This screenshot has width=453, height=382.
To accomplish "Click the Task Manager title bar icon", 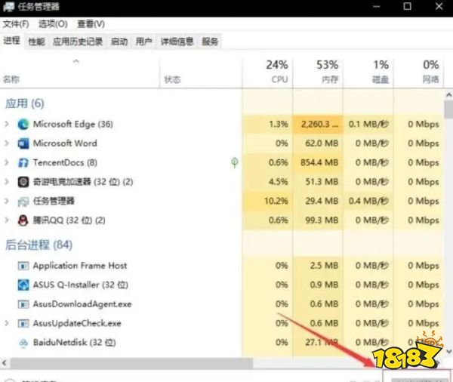I will pos(8,6).
